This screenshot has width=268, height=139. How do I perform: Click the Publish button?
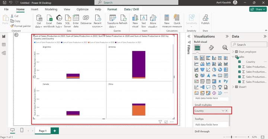[205, 20]
